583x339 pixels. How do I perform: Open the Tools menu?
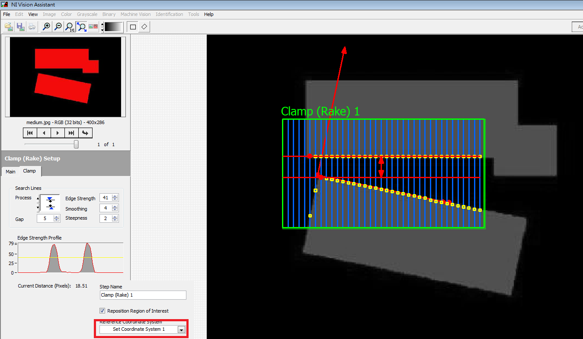point(194,14)
